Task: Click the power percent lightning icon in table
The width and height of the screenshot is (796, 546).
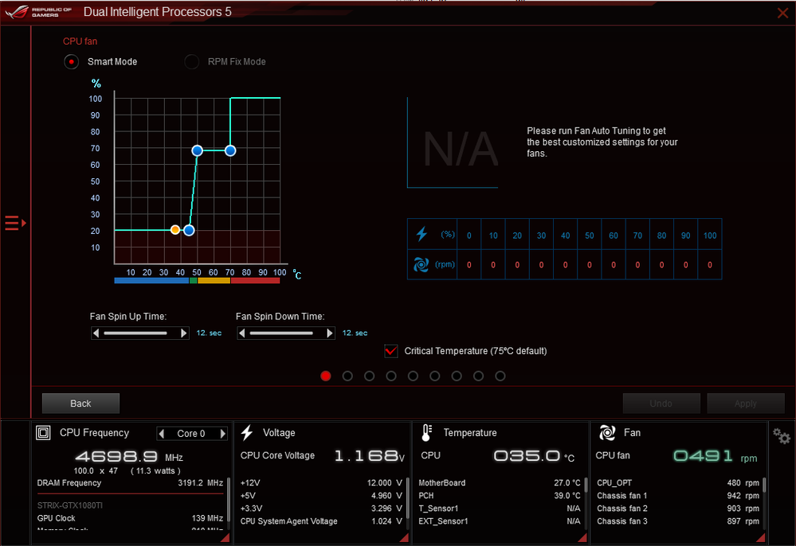Action: (422, 234)
